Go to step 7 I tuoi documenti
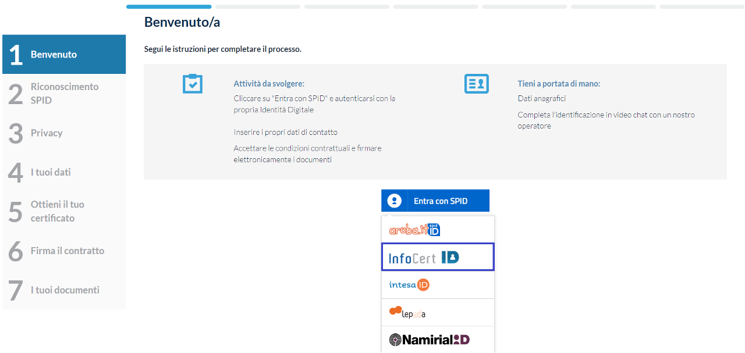The image size is (745, 353). pos(64,290)
